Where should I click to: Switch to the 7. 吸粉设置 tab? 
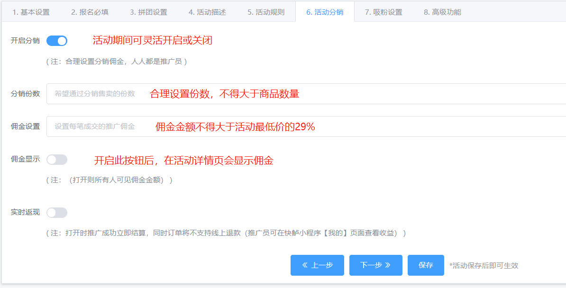pos(383,12)
